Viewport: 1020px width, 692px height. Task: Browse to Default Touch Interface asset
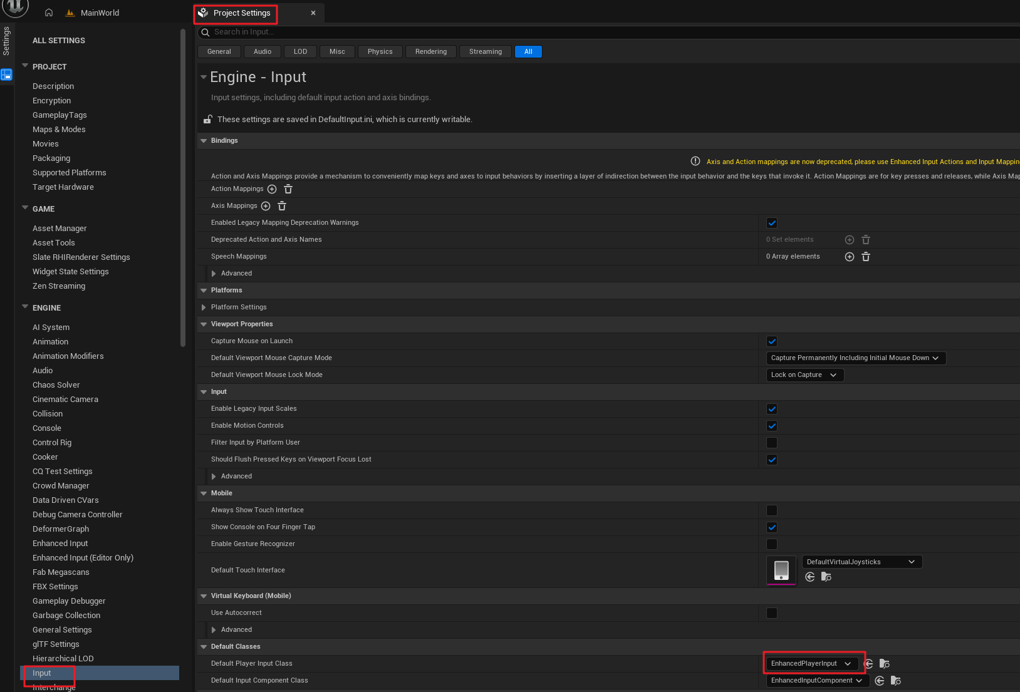826,577
